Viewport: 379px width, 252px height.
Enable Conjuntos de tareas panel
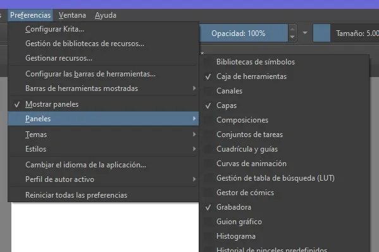point(284,135)
